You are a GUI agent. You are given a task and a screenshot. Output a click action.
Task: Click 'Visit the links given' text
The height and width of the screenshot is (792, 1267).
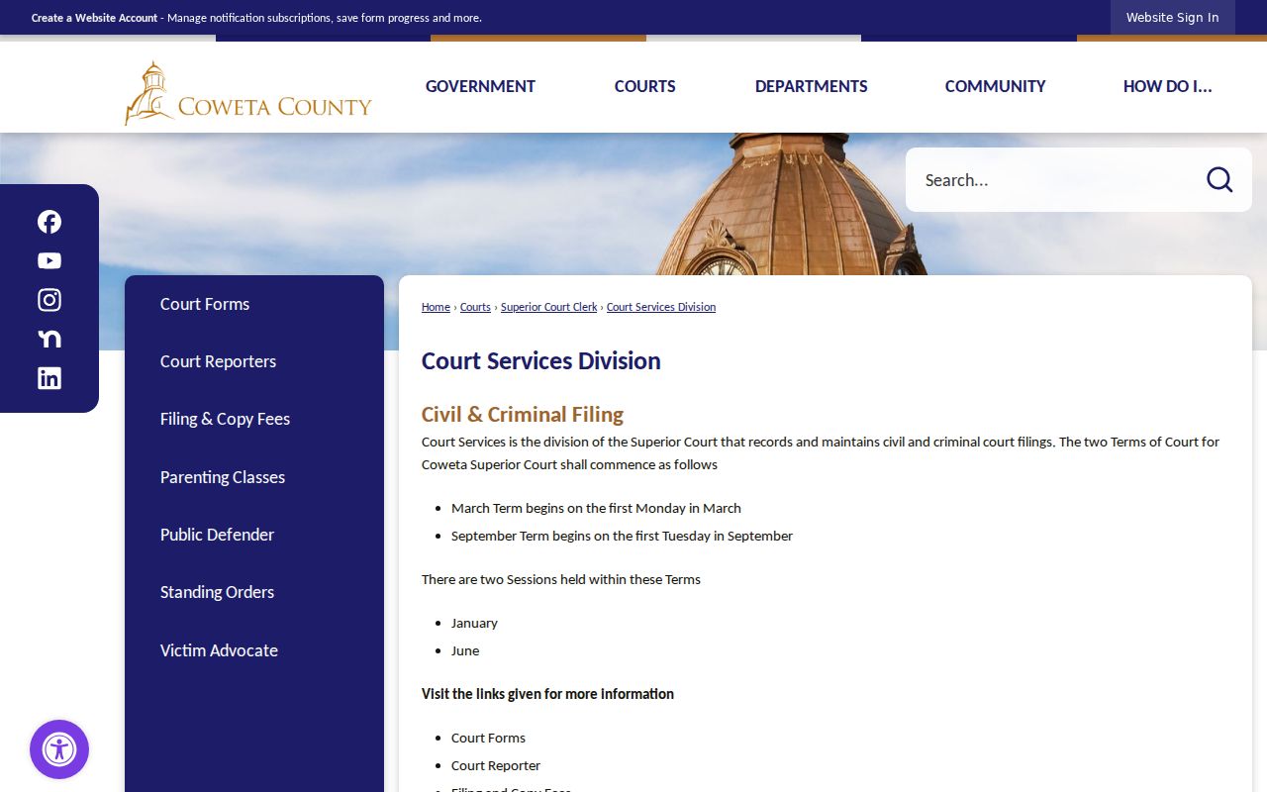tap(547, 694)
